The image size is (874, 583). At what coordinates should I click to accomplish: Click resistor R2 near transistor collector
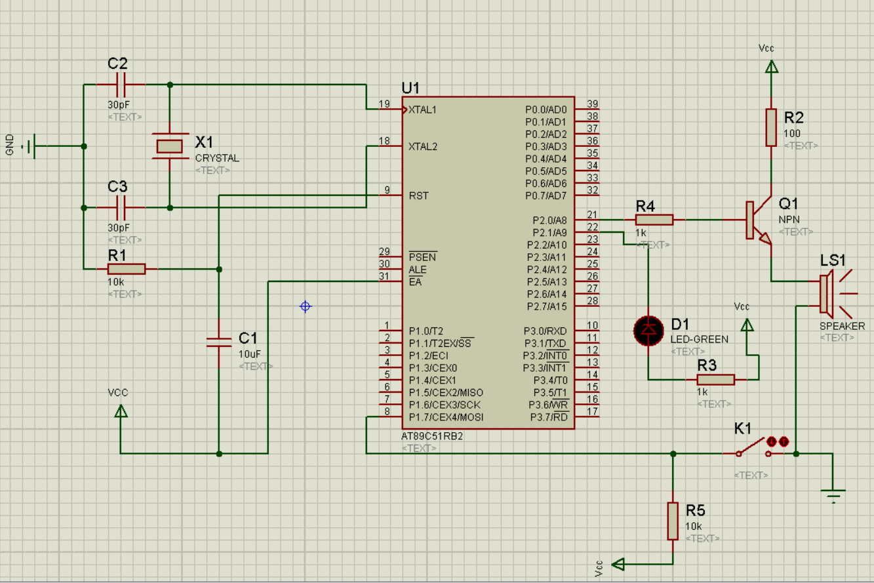click(772, 127)
